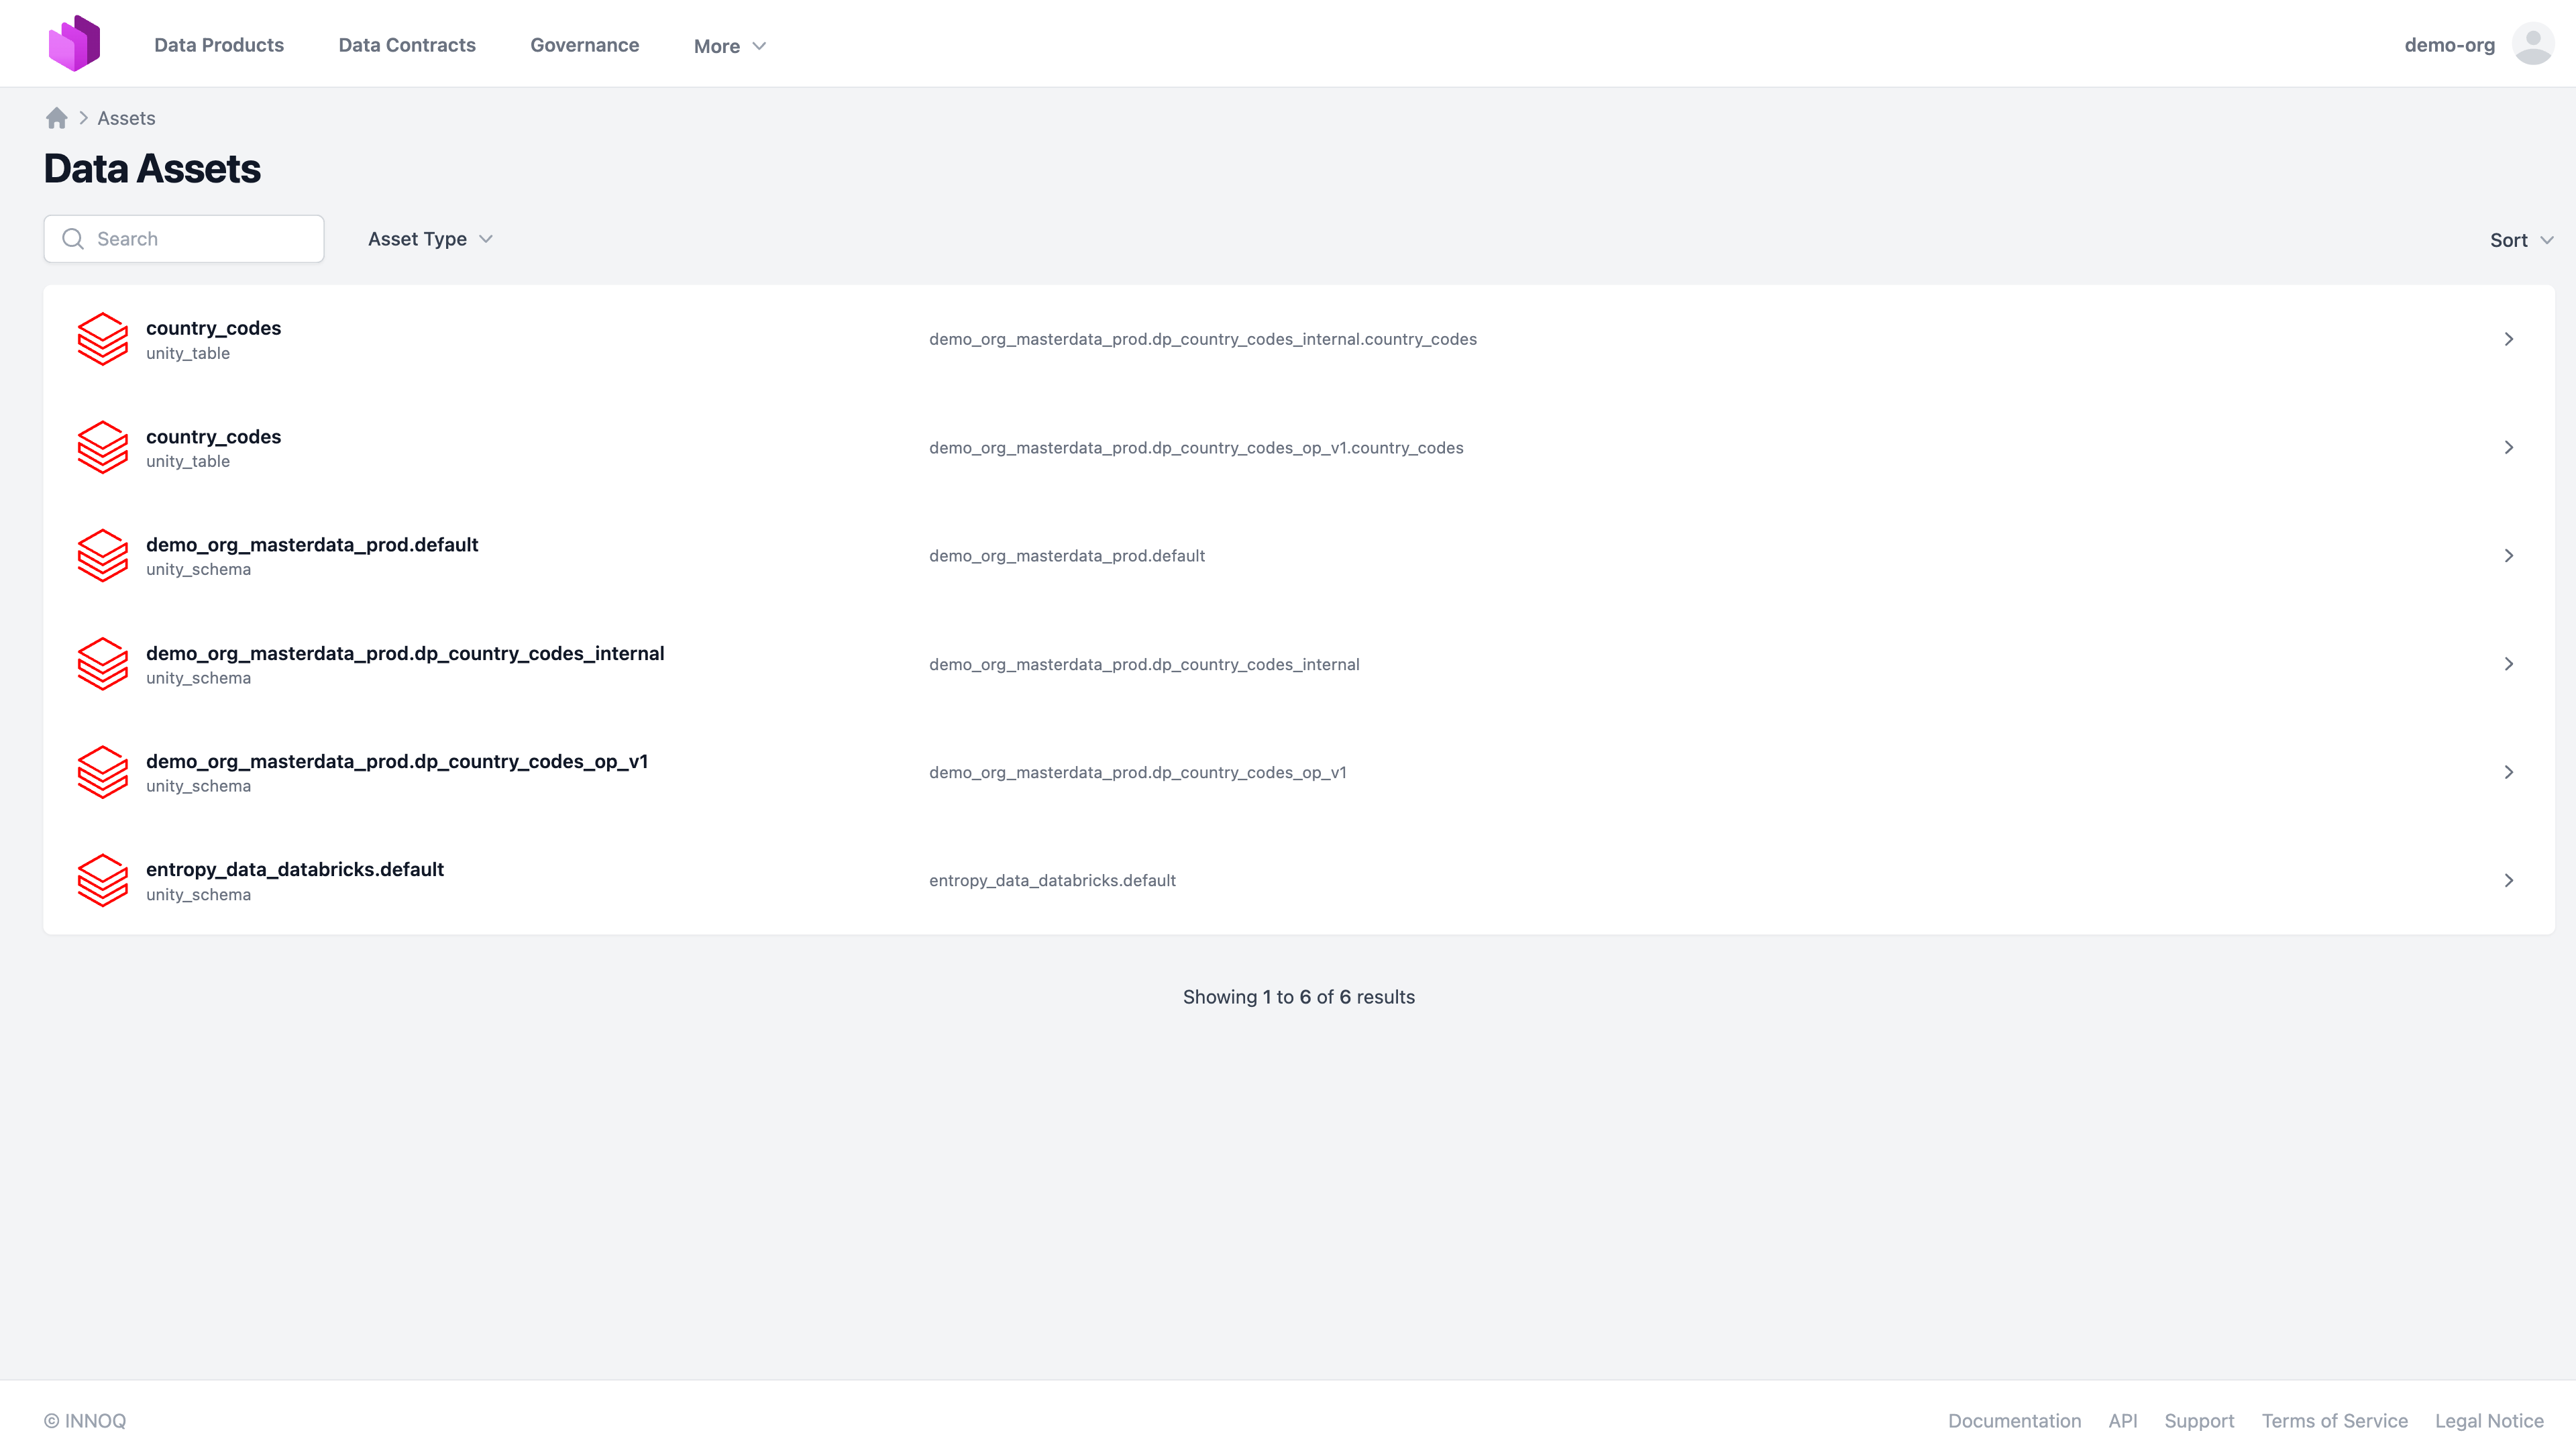Open the demo_org_masterdata_prod.dp_country_codes_op_v1 asset
This screenshot has height=1449, width=2576.
point(397,761)
